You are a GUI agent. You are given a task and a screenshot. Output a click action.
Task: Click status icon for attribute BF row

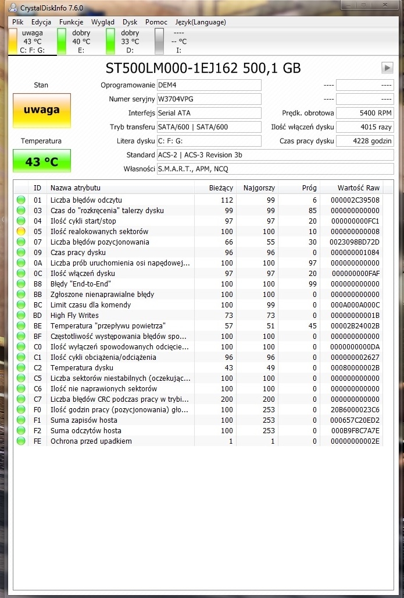[x=21, y=336]
